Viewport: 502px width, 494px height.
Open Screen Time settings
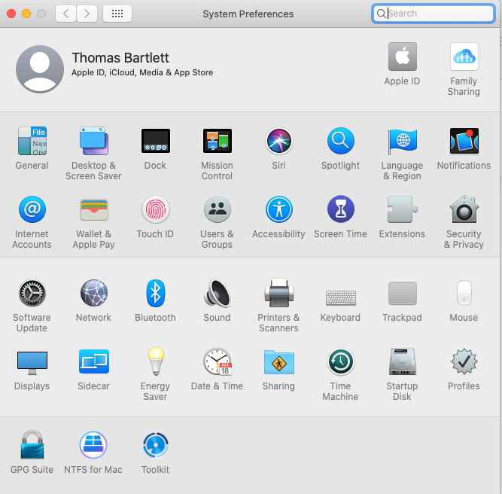pyautogui.click(x=341, y=209)
